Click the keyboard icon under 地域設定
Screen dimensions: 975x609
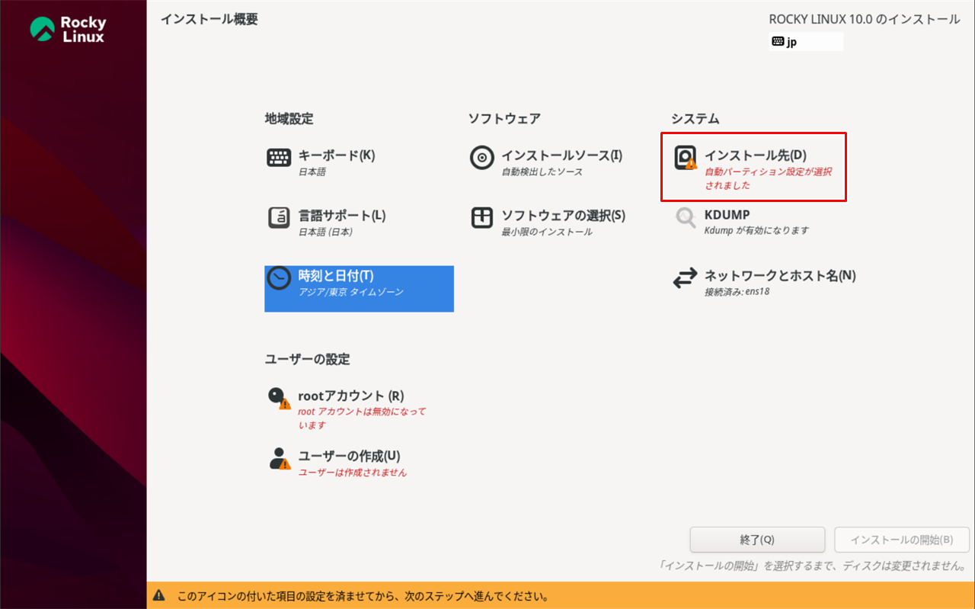click(x=279, y=159)
